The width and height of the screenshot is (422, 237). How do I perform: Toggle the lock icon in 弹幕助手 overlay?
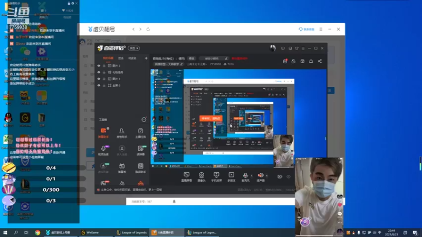coord(69,3)
